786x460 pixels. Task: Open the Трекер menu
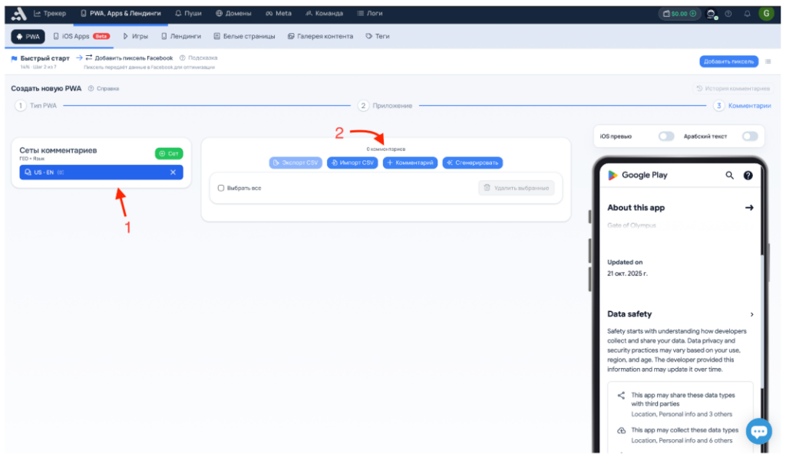tap(50, 14)
